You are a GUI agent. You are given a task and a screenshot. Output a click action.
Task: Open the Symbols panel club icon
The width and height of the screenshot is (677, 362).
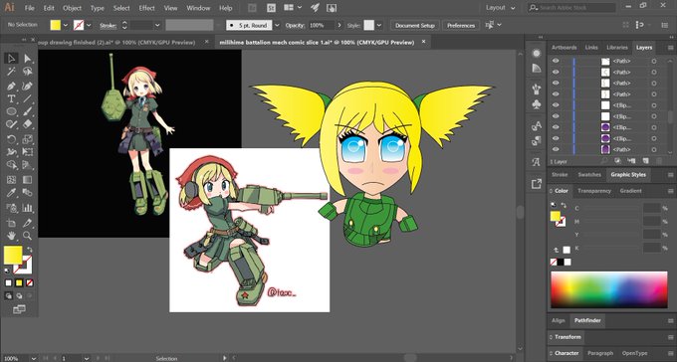pos(537,104)
